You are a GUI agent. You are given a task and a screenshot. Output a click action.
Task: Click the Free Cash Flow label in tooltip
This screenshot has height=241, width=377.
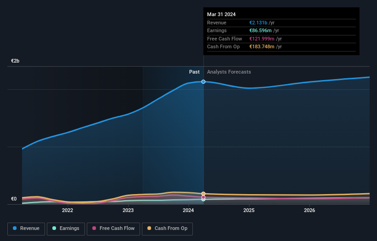[x=225, y=39]
